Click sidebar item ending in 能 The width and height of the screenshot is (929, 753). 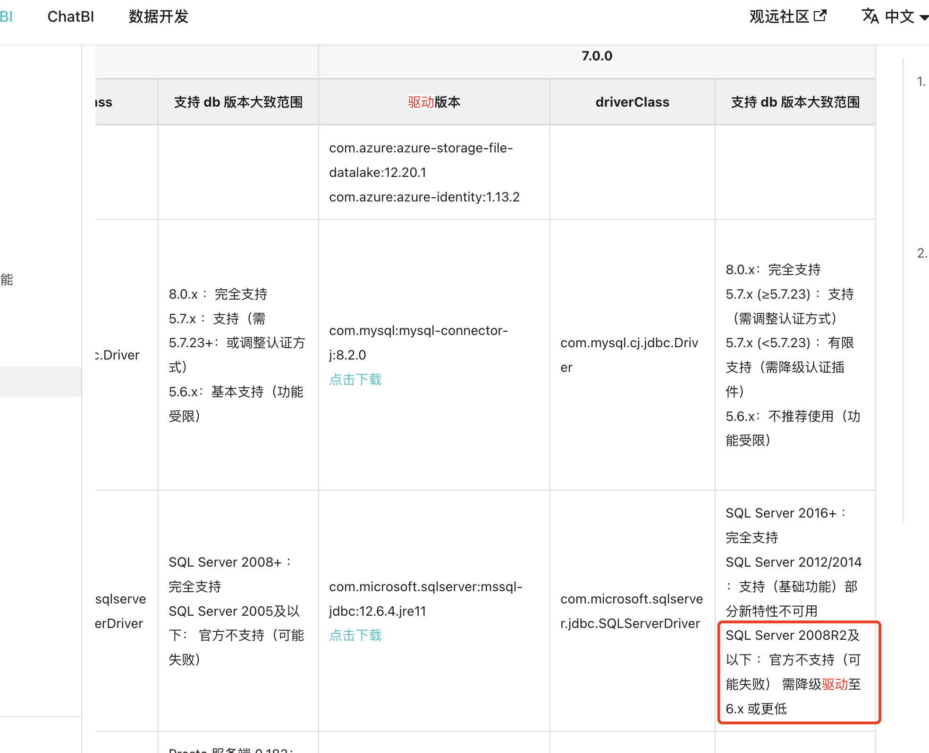[x=7, y=279]
